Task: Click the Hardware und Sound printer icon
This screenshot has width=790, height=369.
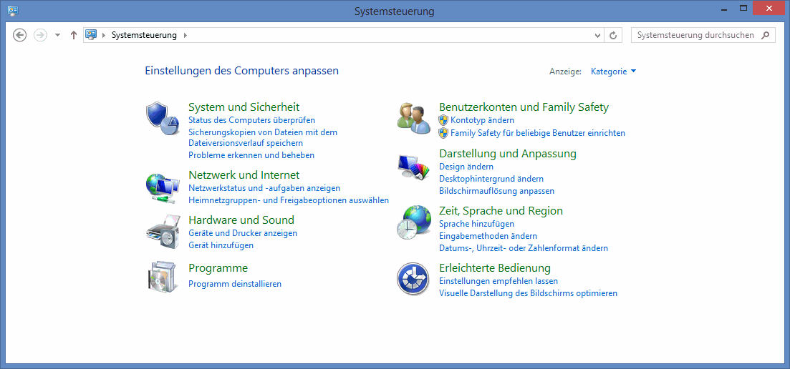Action: pos(163,232)
